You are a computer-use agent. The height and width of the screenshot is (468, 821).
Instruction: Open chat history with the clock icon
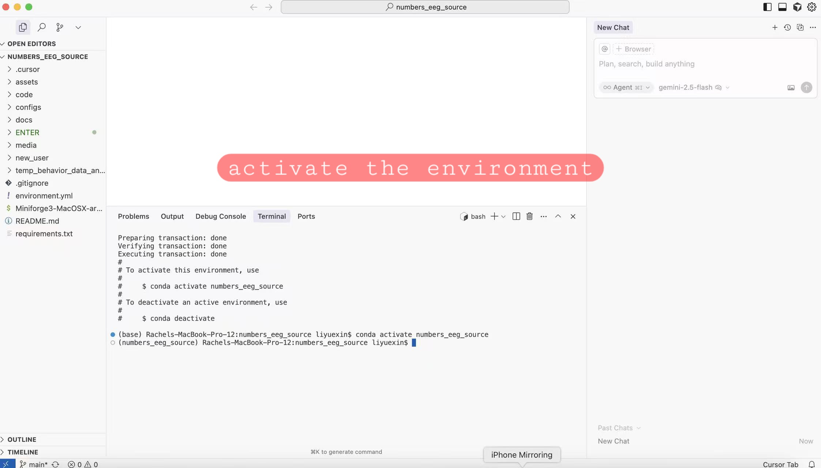point(787,27)
